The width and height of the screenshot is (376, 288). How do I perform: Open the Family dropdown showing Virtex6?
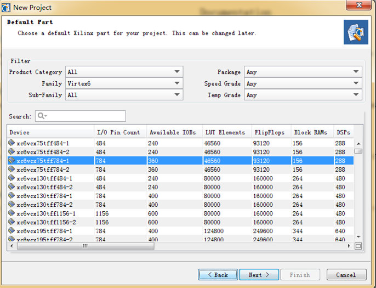pos(124,83)
